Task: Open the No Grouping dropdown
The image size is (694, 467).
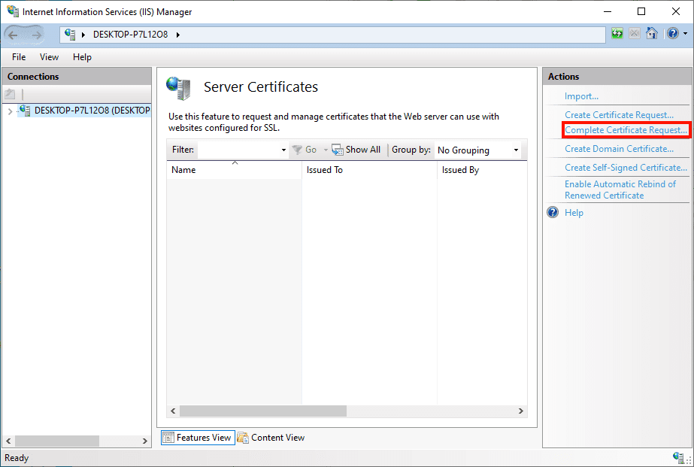Action: (515, 150)
